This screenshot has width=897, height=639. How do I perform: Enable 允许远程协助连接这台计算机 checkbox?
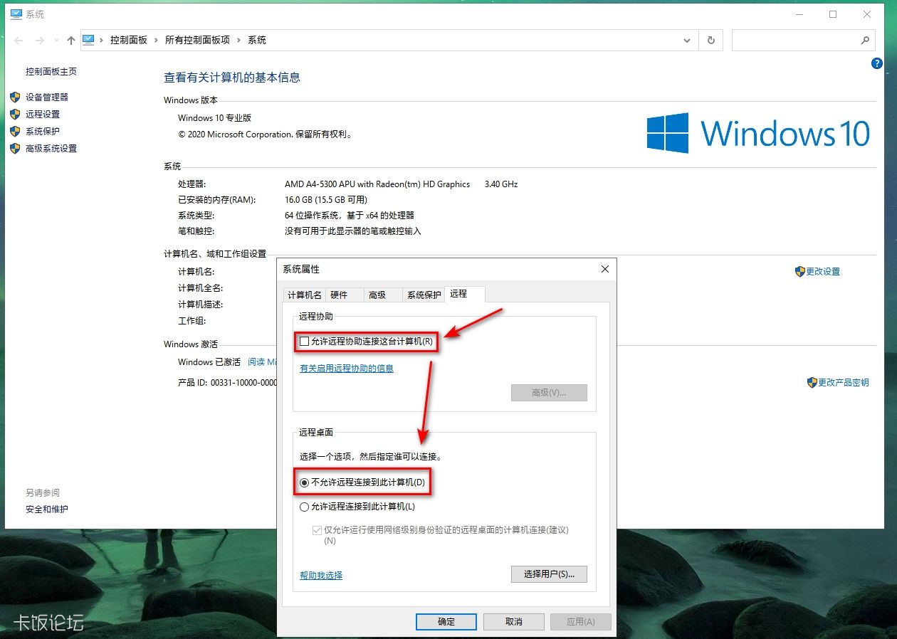305,342
